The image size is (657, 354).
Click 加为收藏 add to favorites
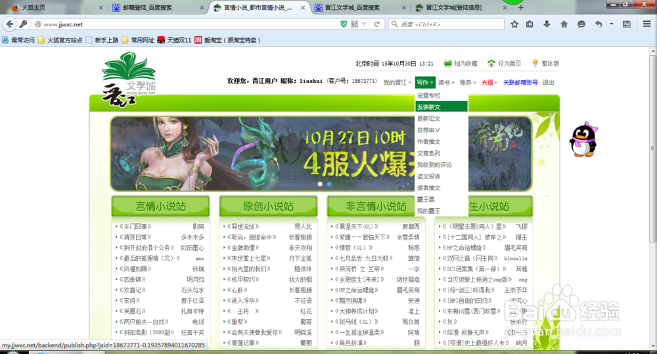pos(461,63)
